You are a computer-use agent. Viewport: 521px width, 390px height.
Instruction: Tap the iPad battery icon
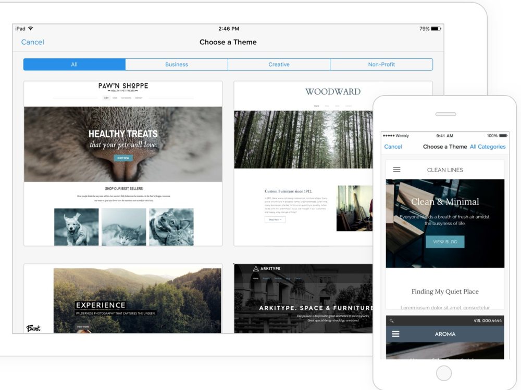pyautogui.click(x=436, y=29)
